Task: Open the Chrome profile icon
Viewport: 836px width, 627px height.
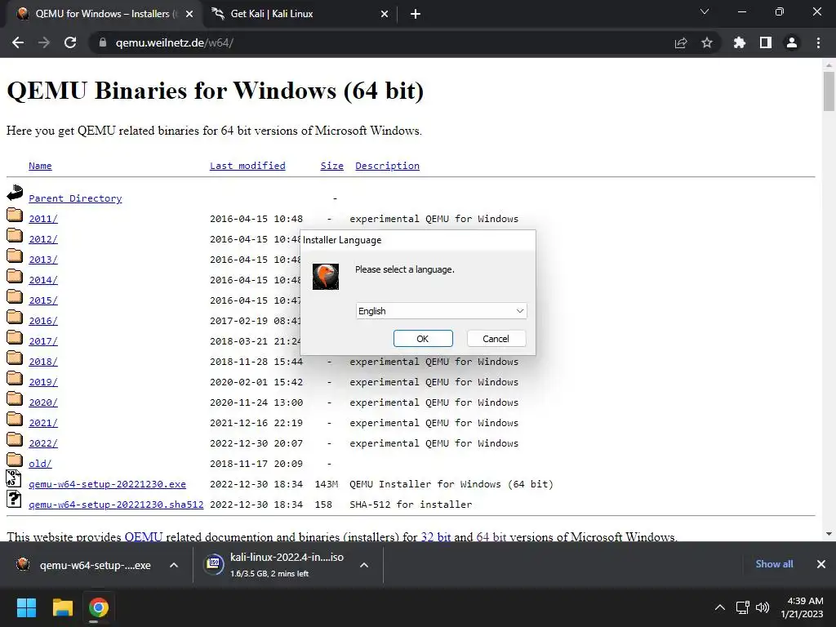Action: click(x=792, y=42)
